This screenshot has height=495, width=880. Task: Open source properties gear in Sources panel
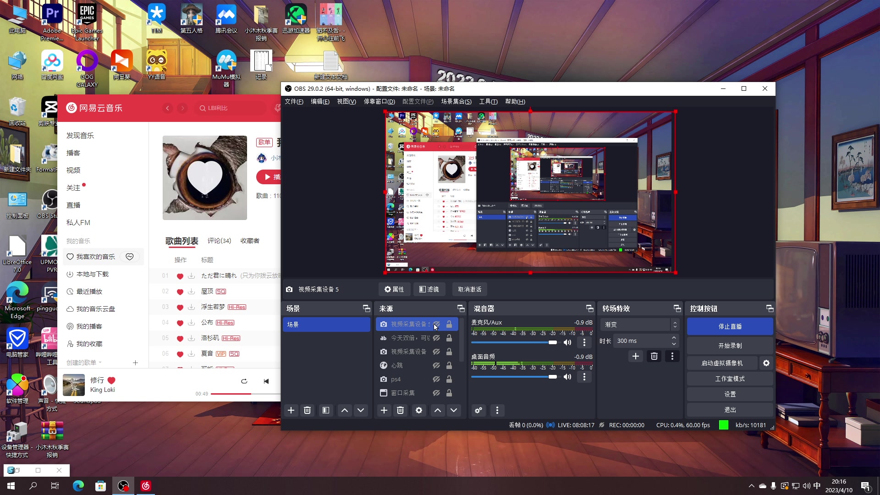(x=419, y=410)
